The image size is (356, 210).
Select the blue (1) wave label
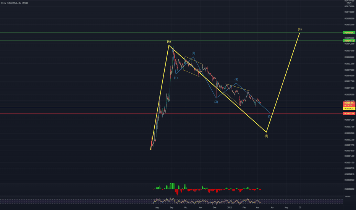(176, 78)
